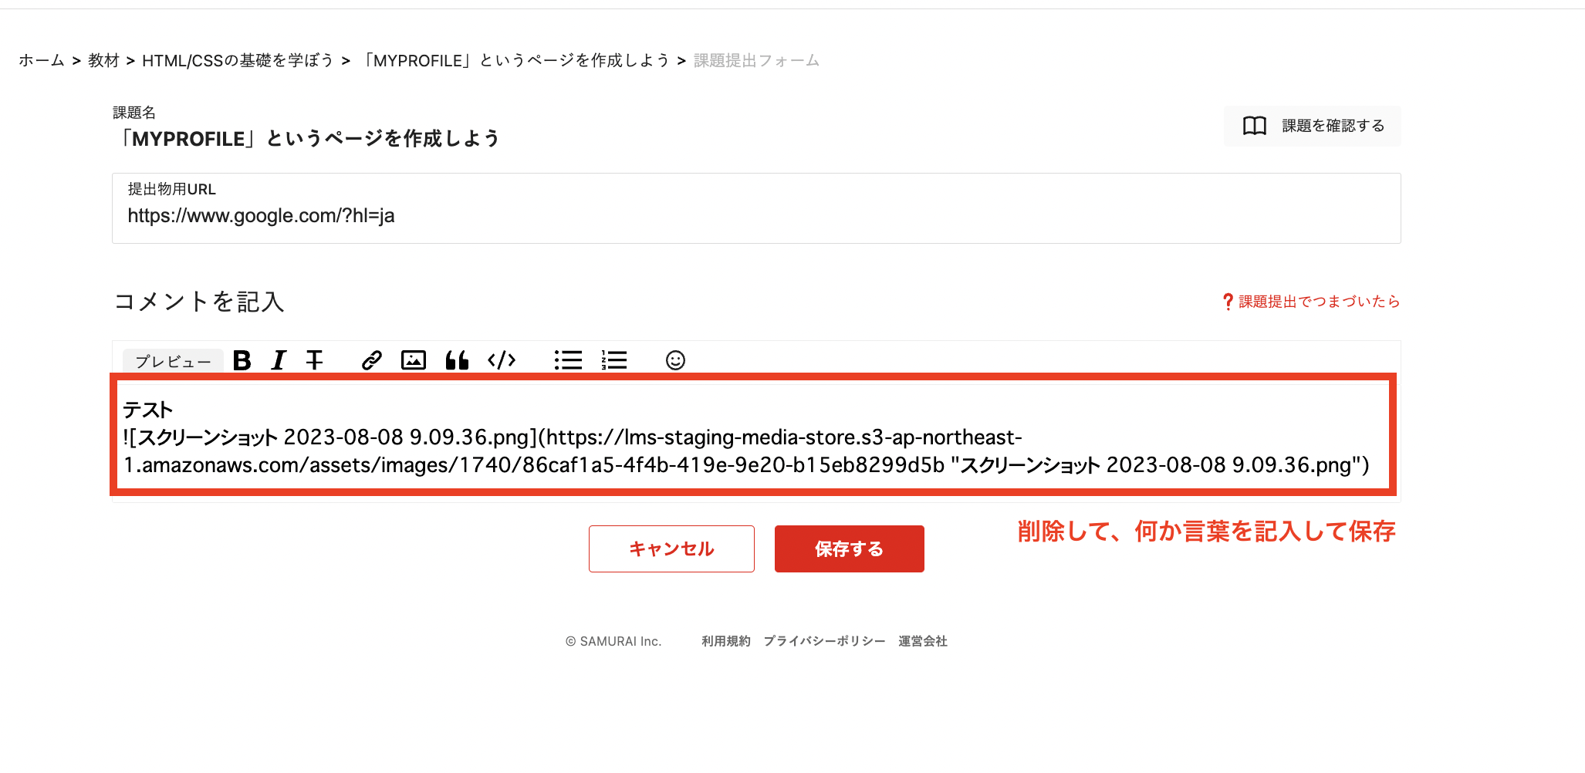Viewport: 1585px width, 773px height.
Task: Open the emoji picker icon
Action: tap(674, 359)
